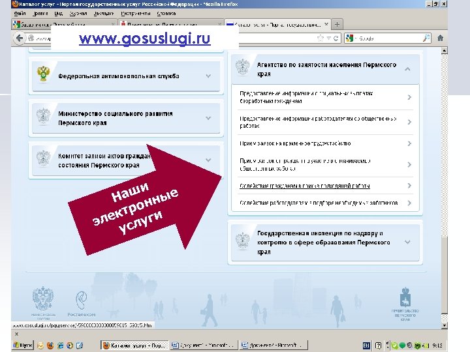The height and width of the screenshot is (352, 470).
Task: Open Содействие гражданам в поиске подходящей работы
Action: (305, 186)
